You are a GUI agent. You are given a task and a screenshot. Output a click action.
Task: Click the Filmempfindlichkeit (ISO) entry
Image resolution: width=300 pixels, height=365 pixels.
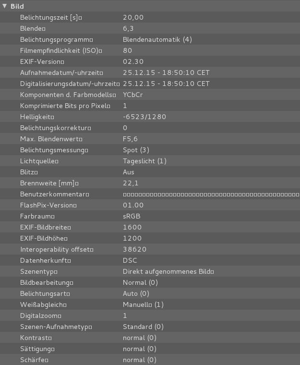pyautogui.click(x=61, y=50)
